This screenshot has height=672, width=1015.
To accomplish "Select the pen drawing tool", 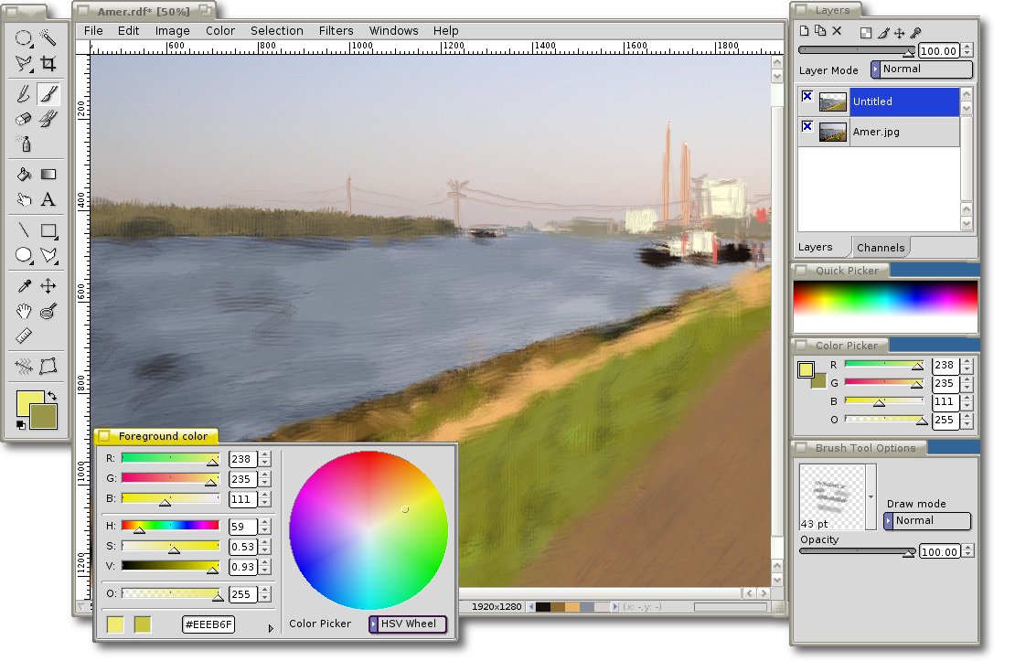I will pyautogui.click(x=23, y=94).
